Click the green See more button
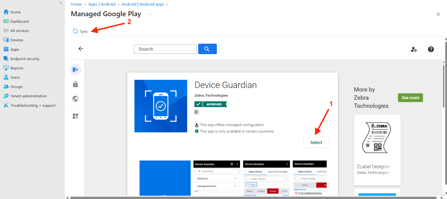 pyautogui.click(x=410, y=98)
